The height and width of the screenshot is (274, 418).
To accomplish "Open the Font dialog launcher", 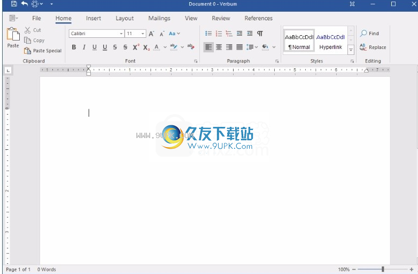I will tap(196, 61).
